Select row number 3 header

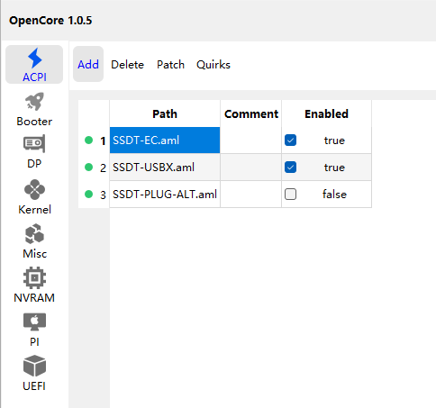coord(94,195)
